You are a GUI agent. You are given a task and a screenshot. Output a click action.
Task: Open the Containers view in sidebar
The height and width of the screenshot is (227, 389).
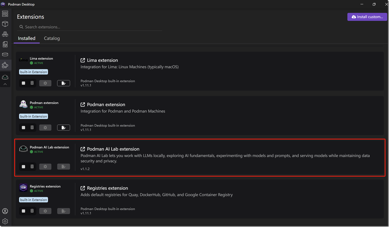click(x=5, y=24)
